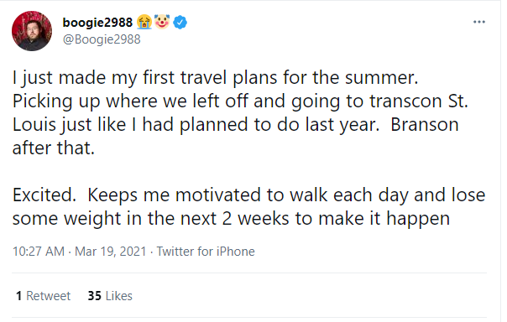Click the line about losing some weight
The image size is (507, 322).
click(x=231, y=219)
